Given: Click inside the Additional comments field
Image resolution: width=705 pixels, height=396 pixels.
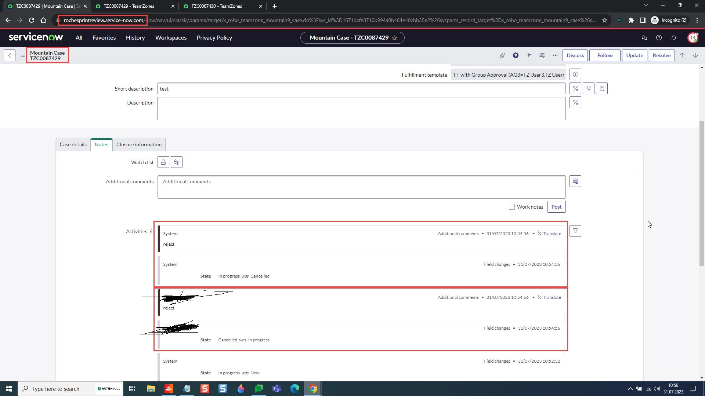Looking at the screenshot, I should tap(361, 187).
